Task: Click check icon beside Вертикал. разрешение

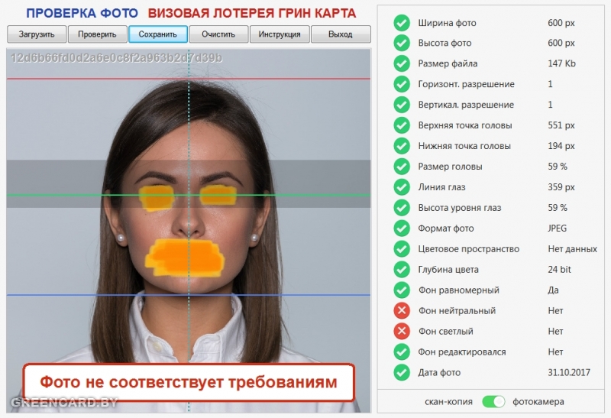Action: tap(402, 105)
